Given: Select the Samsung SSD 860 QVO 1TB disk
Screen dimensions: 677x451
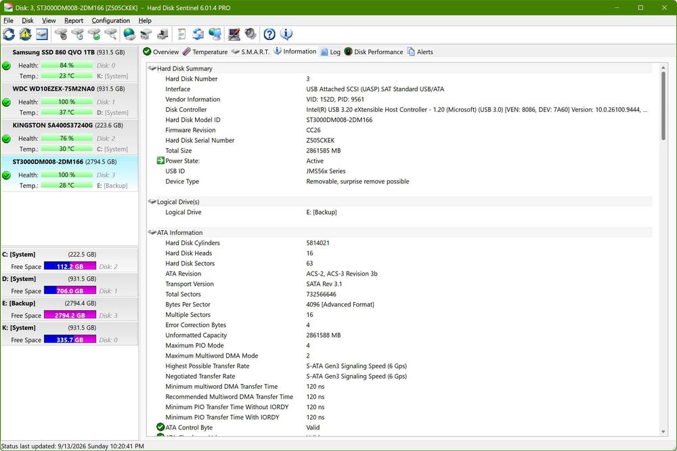Looking at the screenshot, I should 70,64.
